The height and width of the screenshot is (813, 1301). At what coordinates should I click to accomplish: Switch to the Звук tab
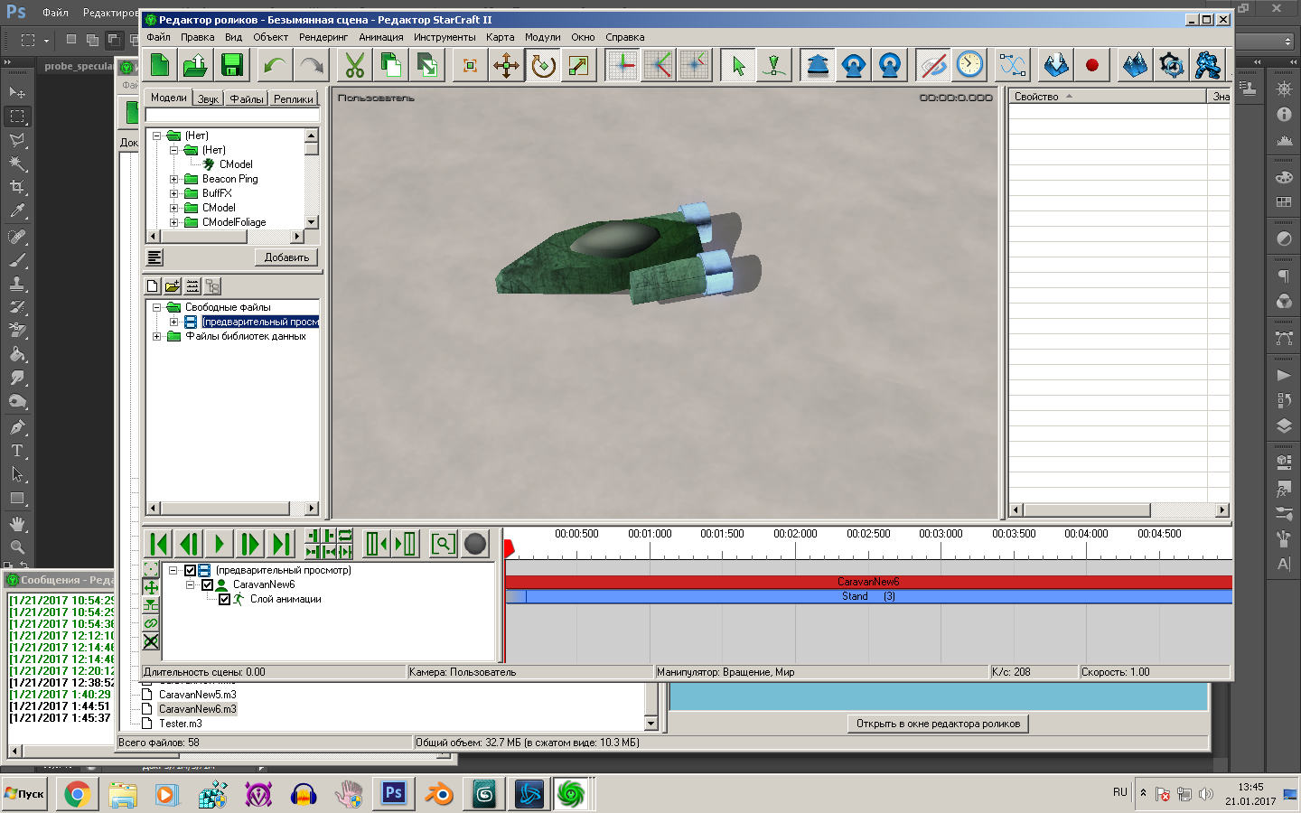click(x=208, y=98)
